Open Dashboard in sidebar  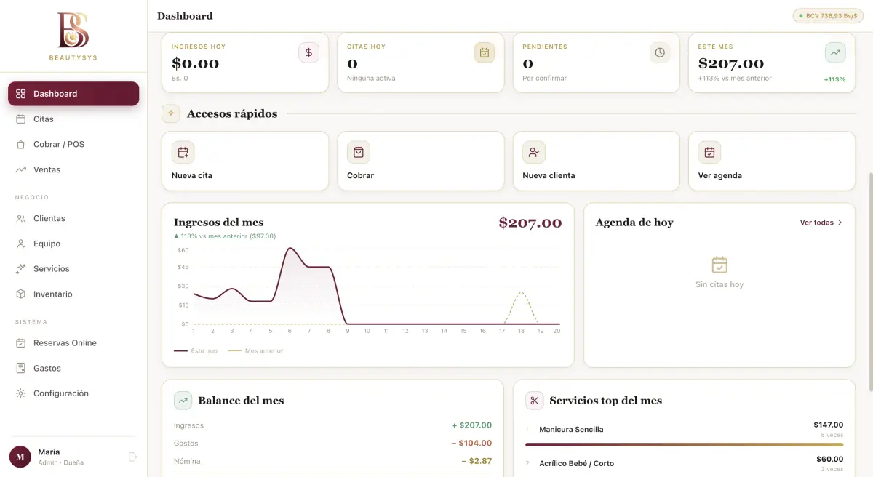pyautogui.click(x=73, y=94)
